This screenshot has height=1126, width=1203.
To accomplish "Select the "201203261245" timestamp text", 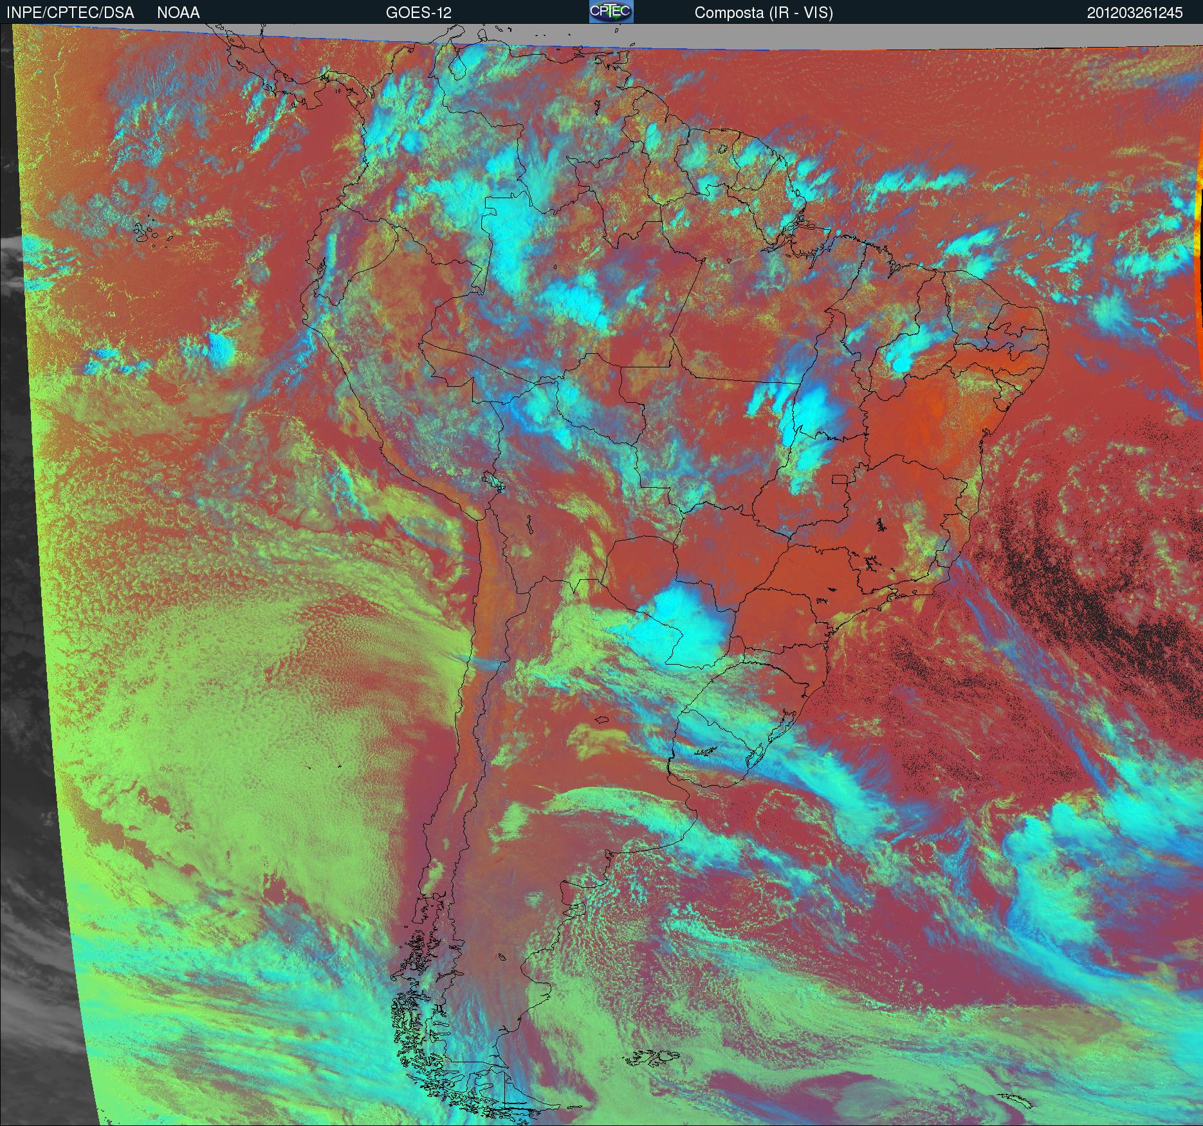I will click(x=1135, y=13).
